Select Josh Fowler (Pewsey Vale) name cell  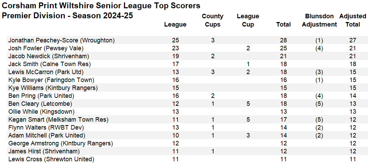coord(46,48)
